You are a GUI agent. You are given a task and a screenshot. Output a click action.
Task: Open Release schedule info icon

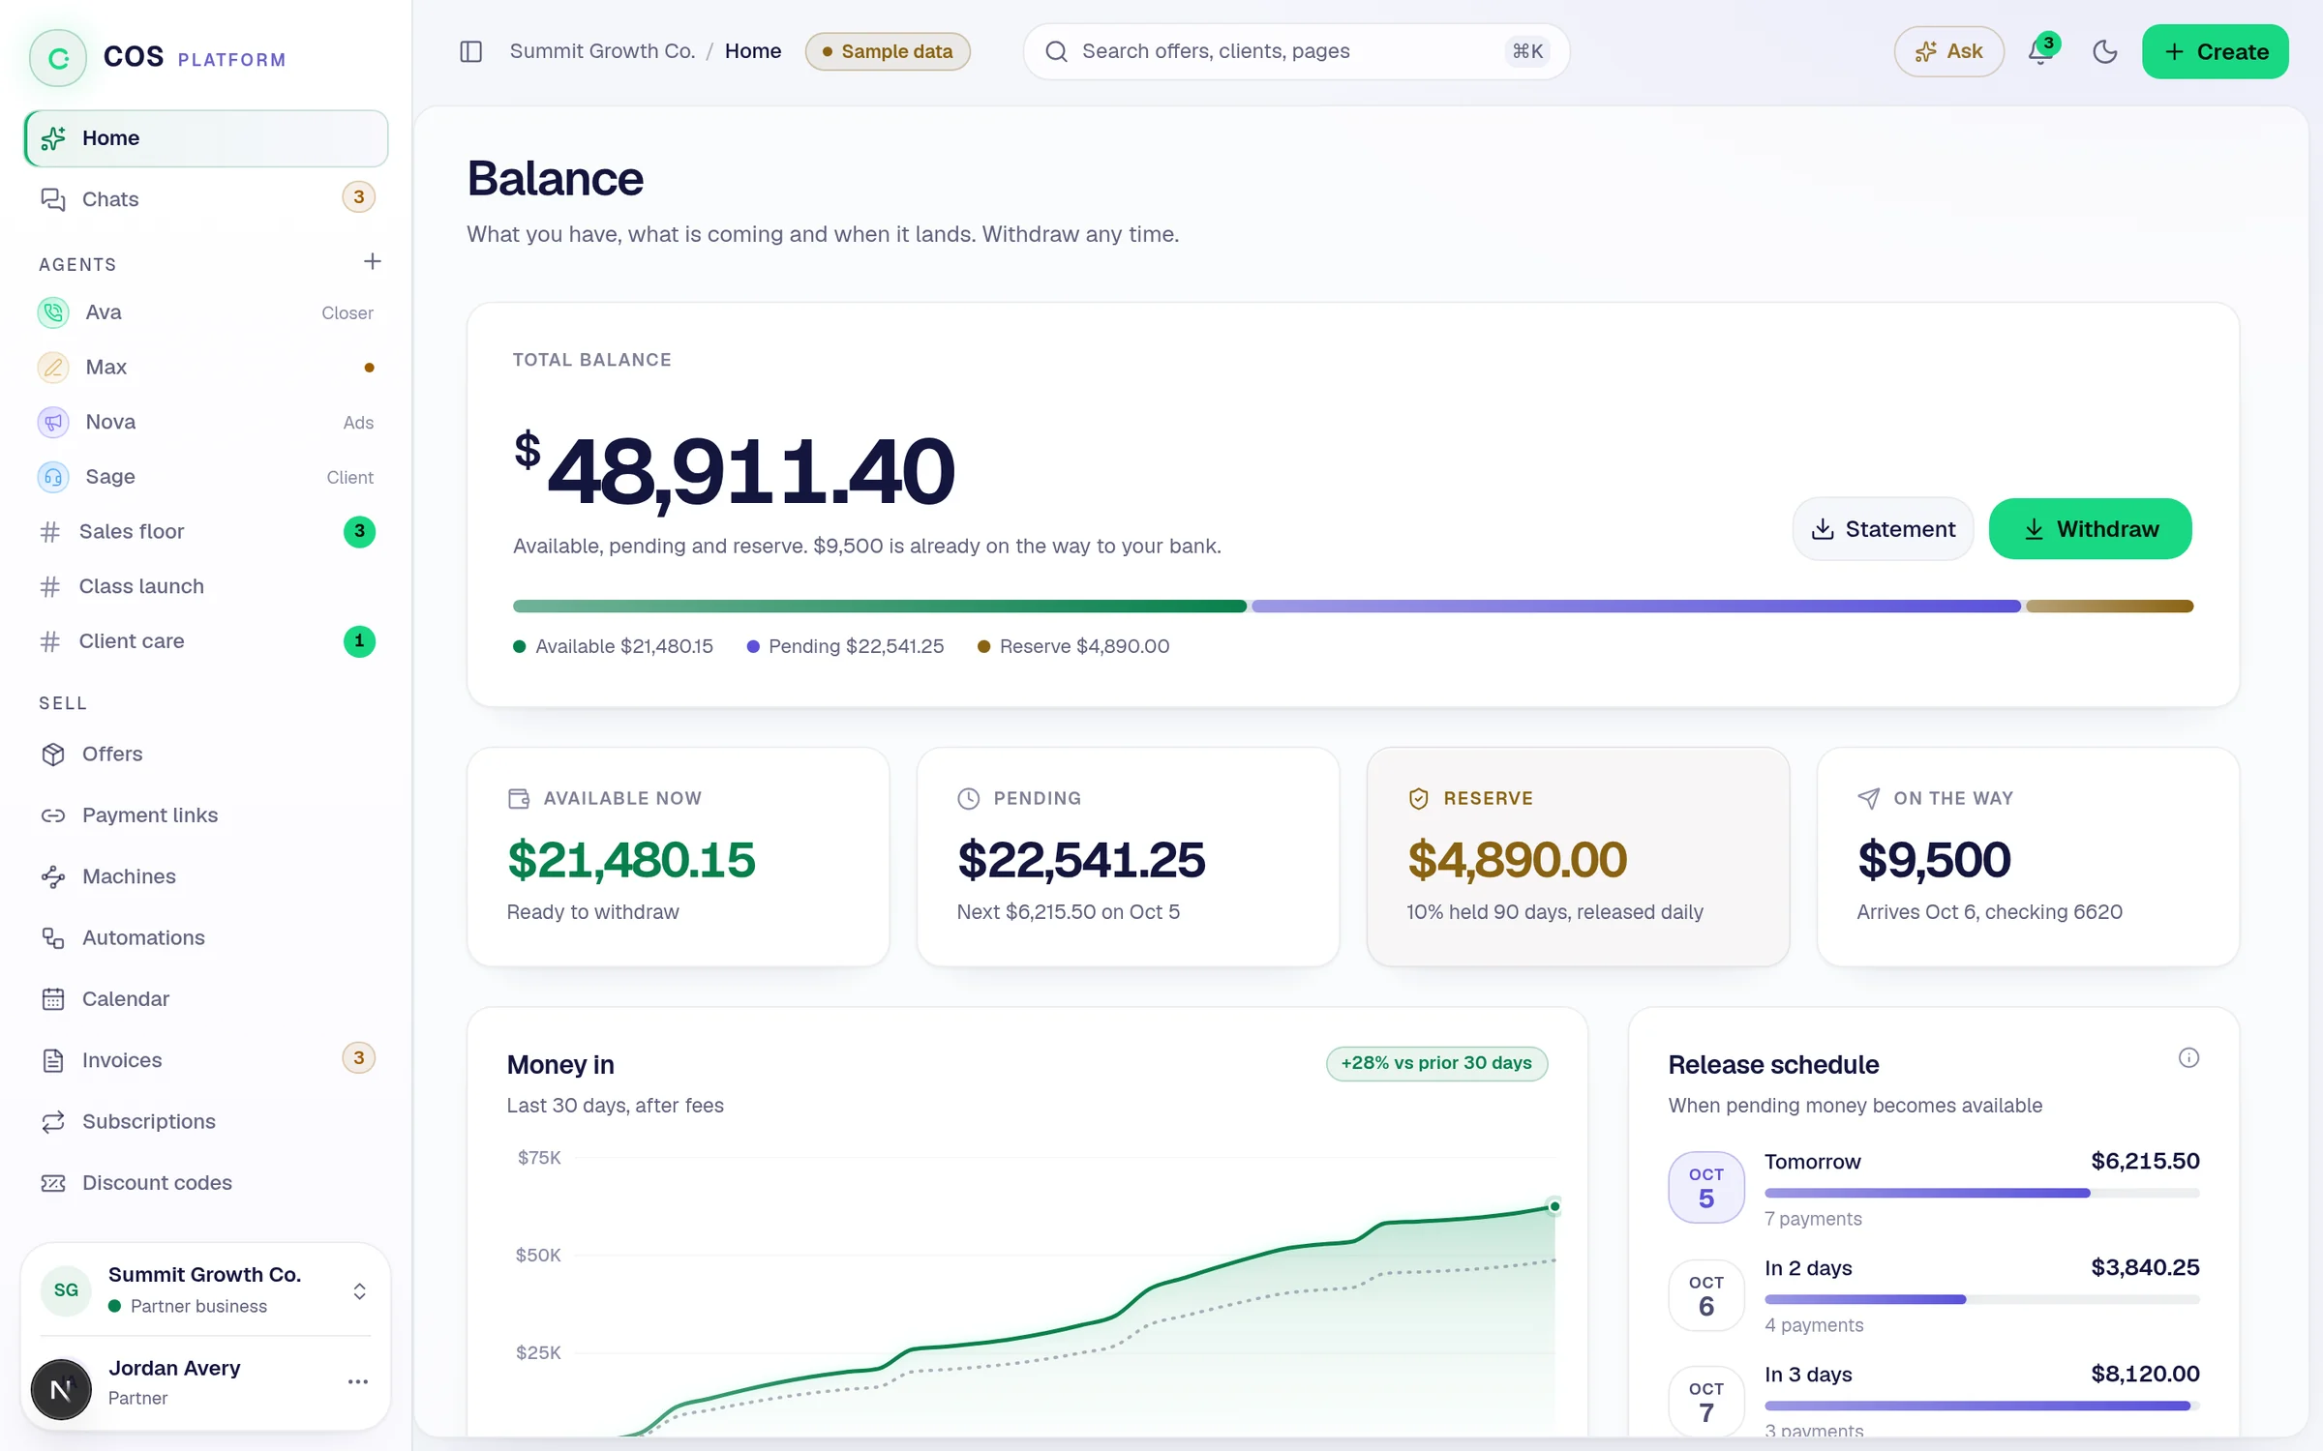[2188, 1057]
